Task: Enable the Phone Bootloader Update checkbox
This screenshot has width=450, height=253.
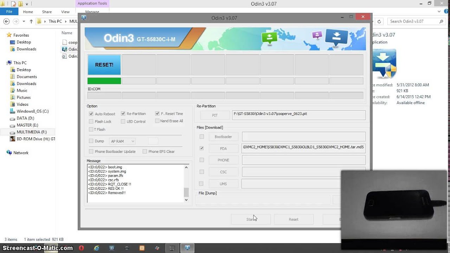Action: [x=91, y=151]
